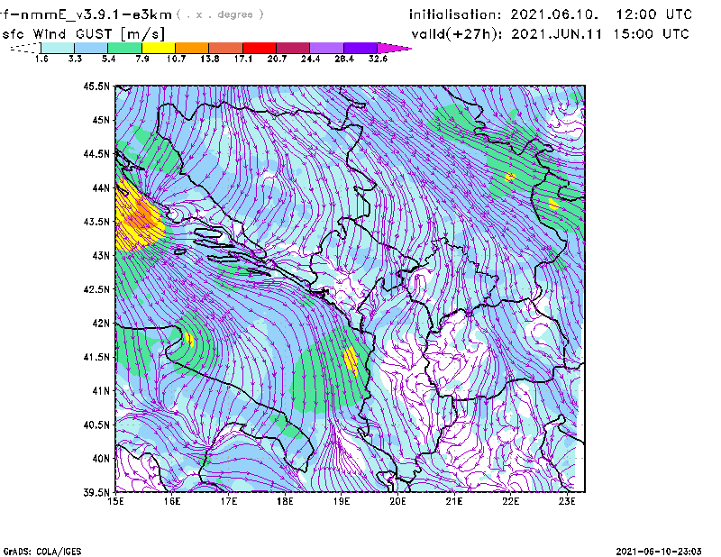Click the longitude label '23E'
721x557 pixels.
[567, 501]
